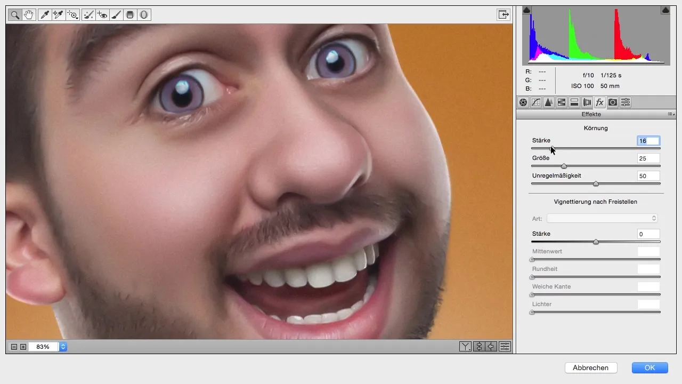682x384 pixels.
Task: Open the Lens Corrections tab
Action: coord(587,102)
